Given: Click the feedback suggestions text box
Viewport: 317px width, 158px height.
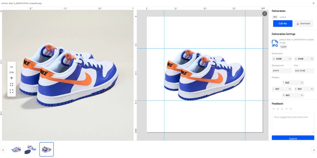Looking at the screenshot, I should (293, 123).
